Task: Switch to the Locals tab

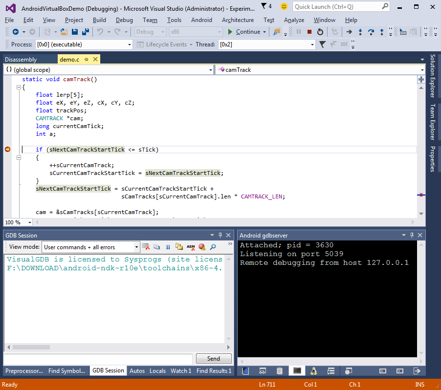Action: point(157,371)
